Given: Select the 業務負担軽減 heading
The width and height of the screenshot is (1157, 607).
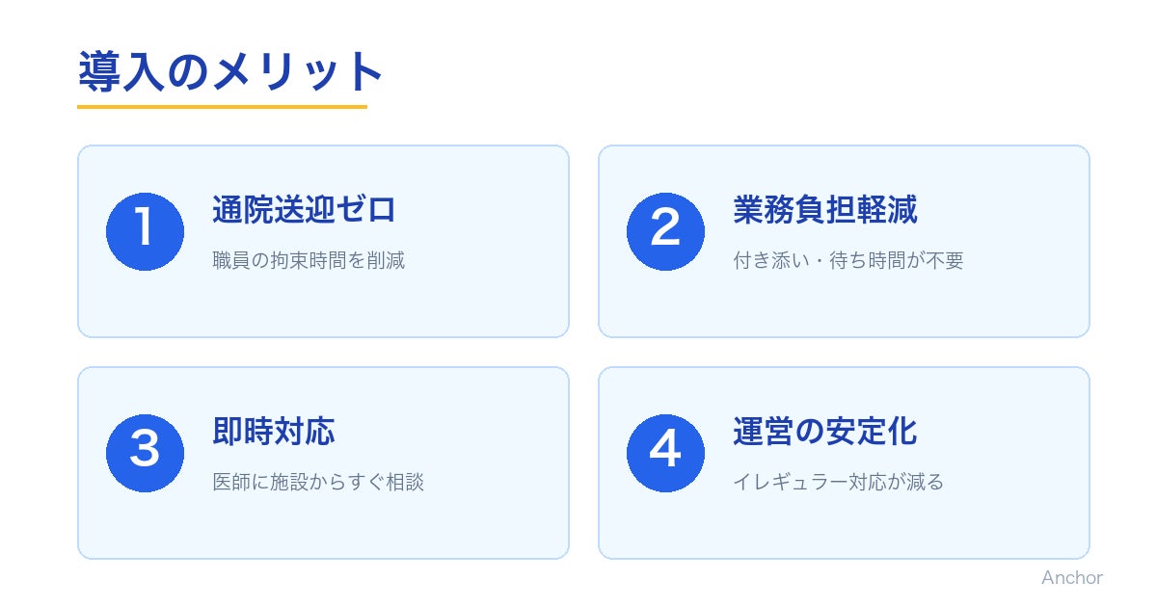Looking at the screenshot, I should (x=824, y=210).
